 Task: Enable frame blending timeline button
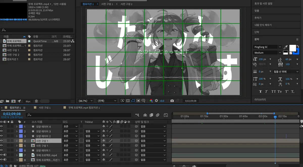151,115
